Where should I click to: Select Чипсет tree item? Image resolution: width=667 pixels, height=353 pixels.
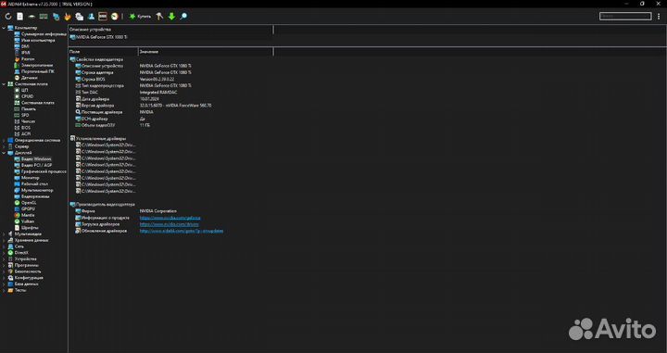(25, 121)
